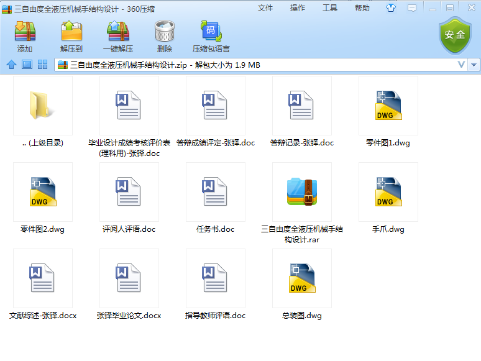Viewport: 481px width, 361px height.
Task: Click the 总装图.dwg file name label
Action: pos(302,316)
